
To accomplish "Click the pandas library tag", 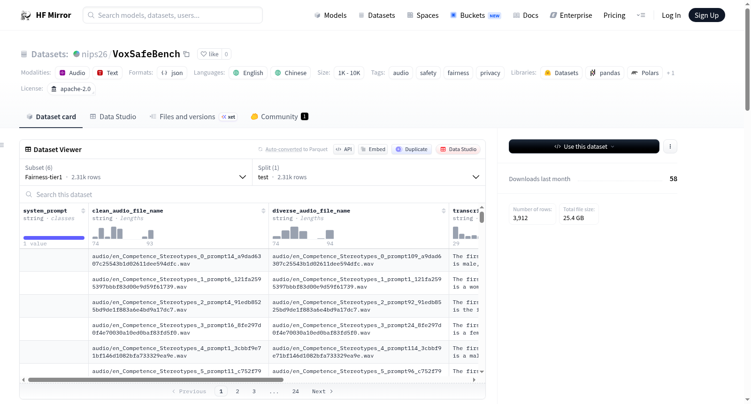I will pyautogui.click(x=605, y=73).
